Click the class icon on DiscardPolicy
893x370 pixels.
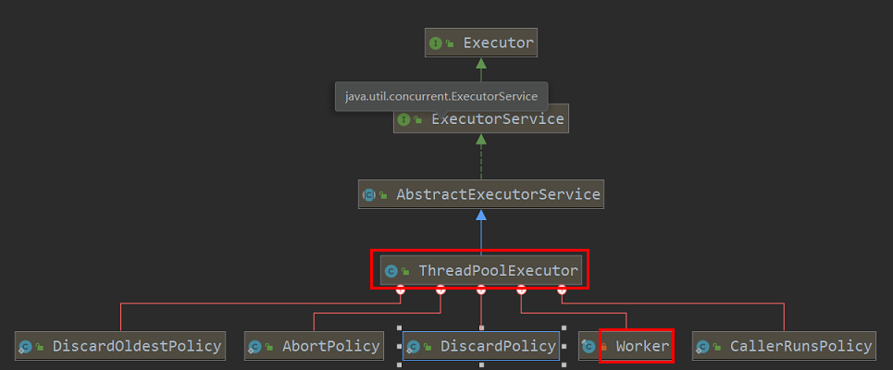point(414,346)
